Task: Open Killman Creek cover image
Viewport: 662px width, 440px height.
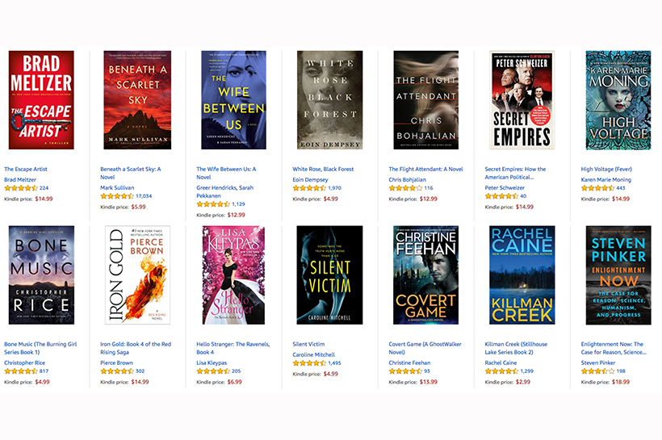Action: [522, 274]
